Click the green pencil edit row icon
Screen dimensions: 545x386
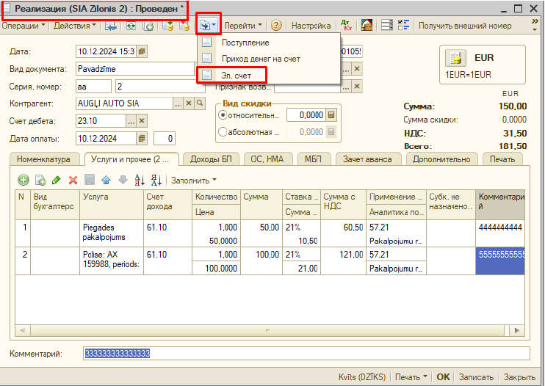click(56, 180)
